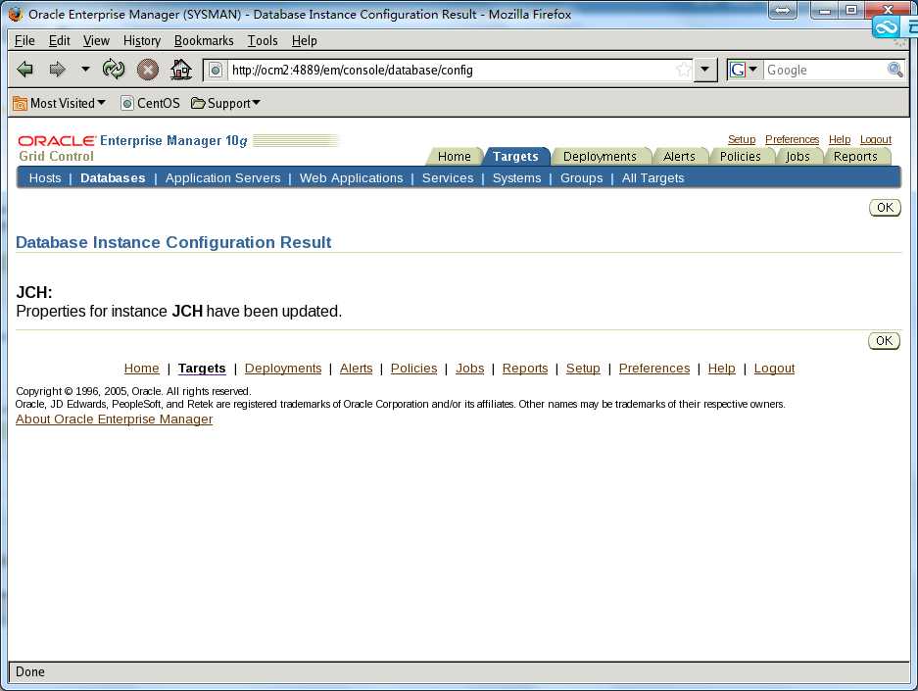Select the Databases subtab
The height and width of the screenshot is (691, 918).
coord(113,178)
